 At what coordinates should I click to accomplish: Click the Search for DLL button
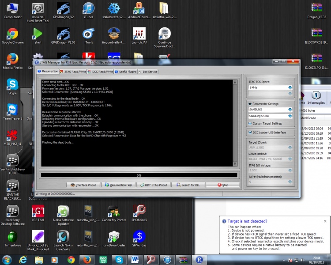pyautogui.click(x=188, y=185)
